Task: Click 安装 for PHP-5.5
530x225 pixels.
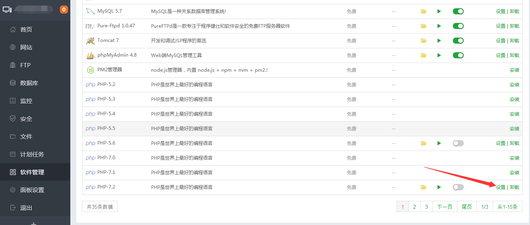Action: pyautogui.click(x=515, y=129)
